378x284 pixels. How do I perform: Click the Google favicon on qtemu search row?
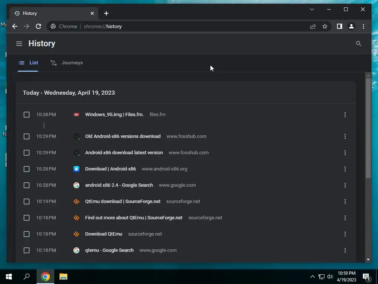pyautogui.click(x=76, y=250)
